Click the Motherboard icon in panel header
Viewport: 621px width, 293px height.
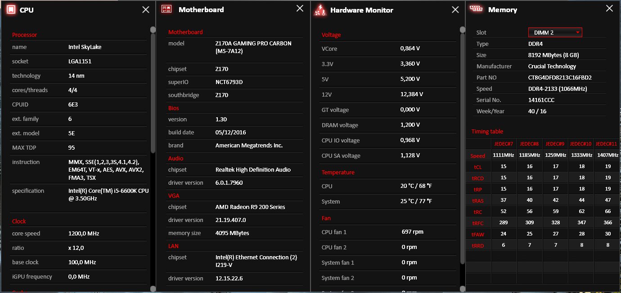(x=166, y=9)
